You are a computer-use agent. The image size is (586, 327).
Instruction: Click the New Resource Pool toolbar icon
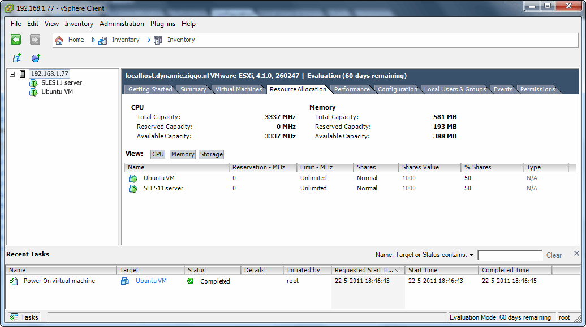(x=36, y=58)
